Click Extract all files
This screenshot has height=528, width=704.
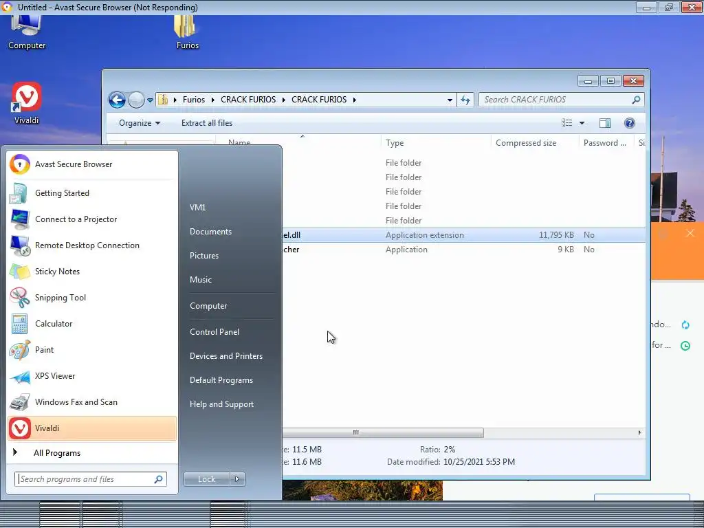click(x=207, y=123)
